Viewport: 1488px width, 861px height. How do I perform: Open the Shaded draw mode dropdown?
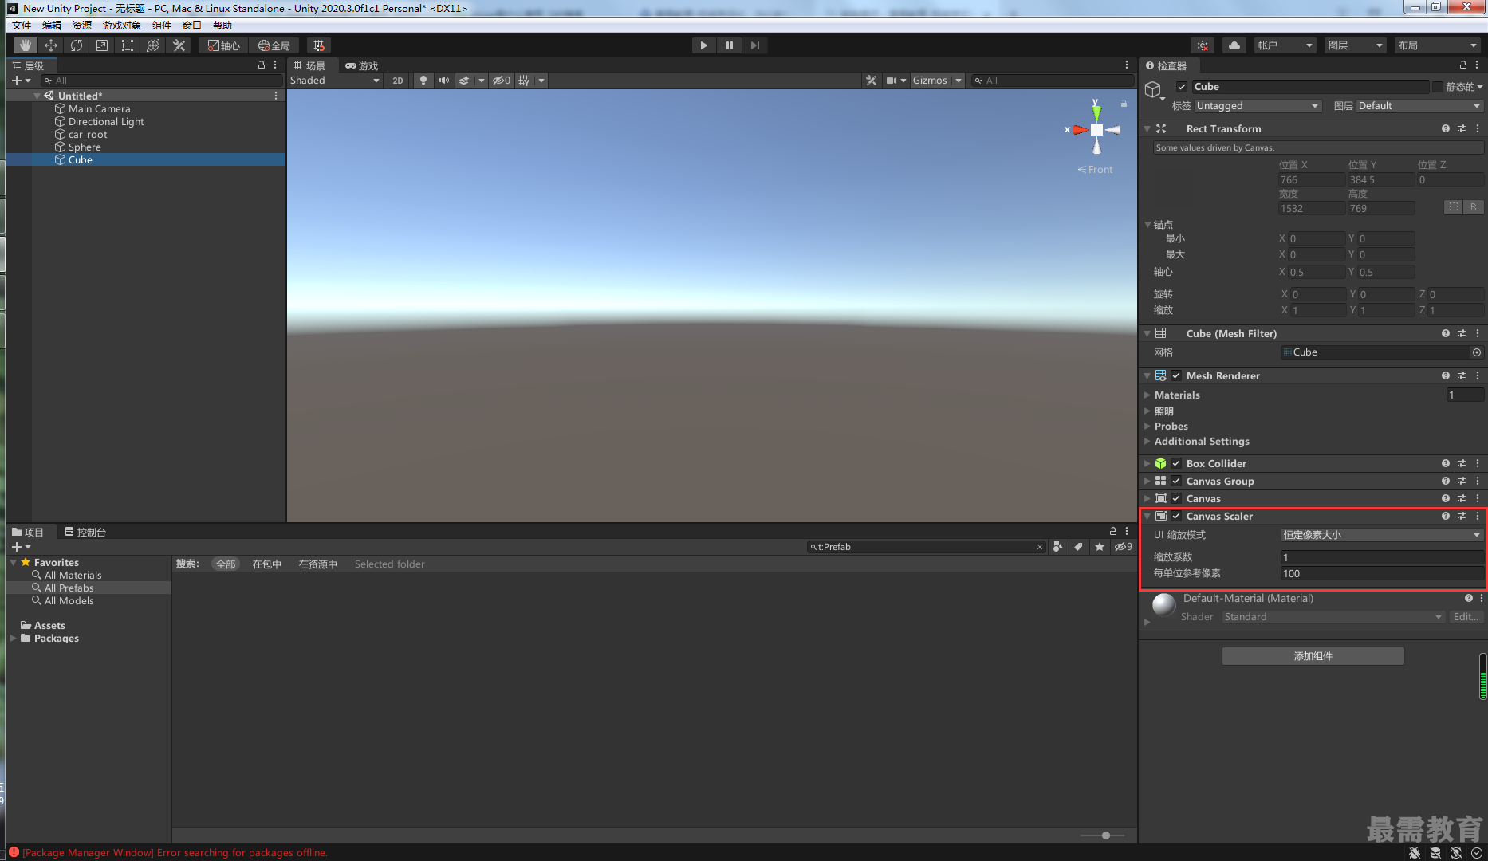click(x=335, y=81)
